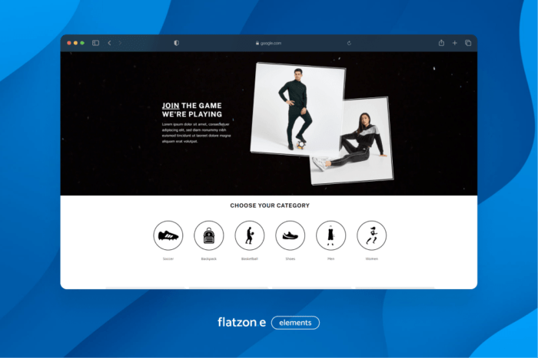This screenshot has height=358, width=538.
Task: Click the Shoes category icon
Action: pos(290,235)
